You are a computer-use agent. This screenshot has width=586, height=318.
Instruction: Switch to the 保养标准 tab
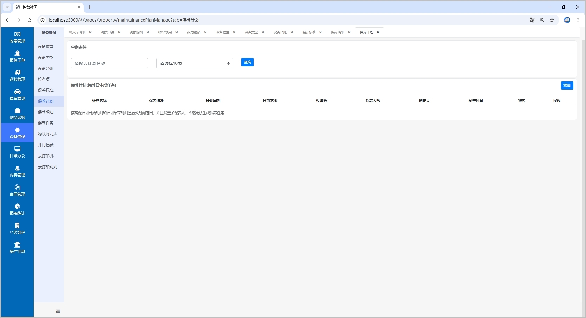[x=309, y=32]
